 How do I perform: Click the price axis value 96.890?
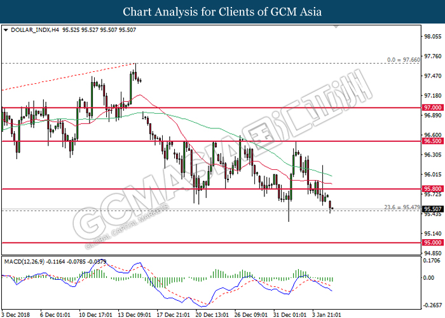pos(433,115)
